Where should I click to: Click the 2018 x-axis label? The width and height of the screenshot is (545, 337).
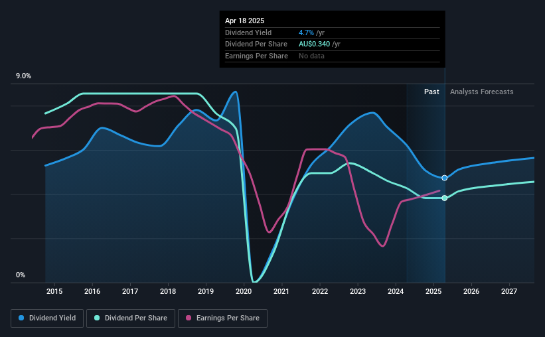click(x=168, y=291)
